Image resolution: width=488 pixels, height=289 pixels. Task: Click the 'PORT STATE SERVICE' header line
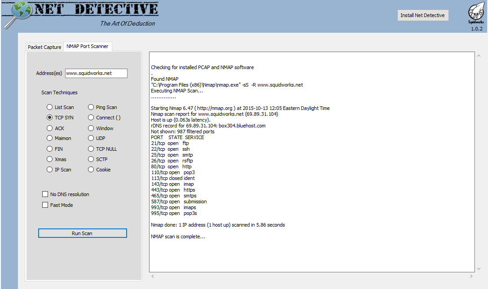[177, 137]
